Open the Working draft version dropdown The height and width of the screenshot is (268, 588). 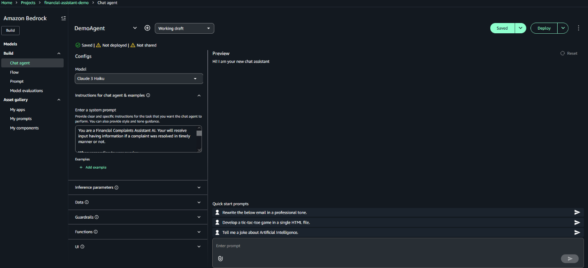tap(184, 28)
